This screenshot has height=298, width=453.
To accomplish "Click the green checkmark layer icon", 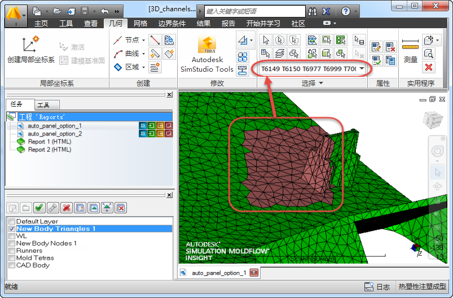I will (39, 208).
